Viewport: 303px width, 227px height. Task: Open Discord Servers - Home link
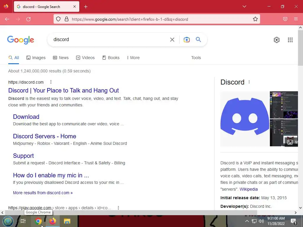click(45, 136)
